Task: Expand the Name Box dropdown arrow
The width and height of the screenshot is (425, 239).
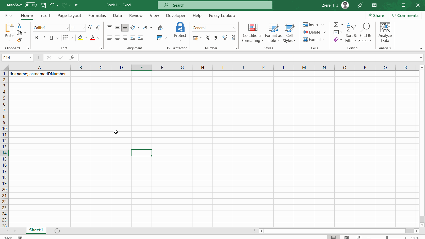Action: (x=30, y=58)
